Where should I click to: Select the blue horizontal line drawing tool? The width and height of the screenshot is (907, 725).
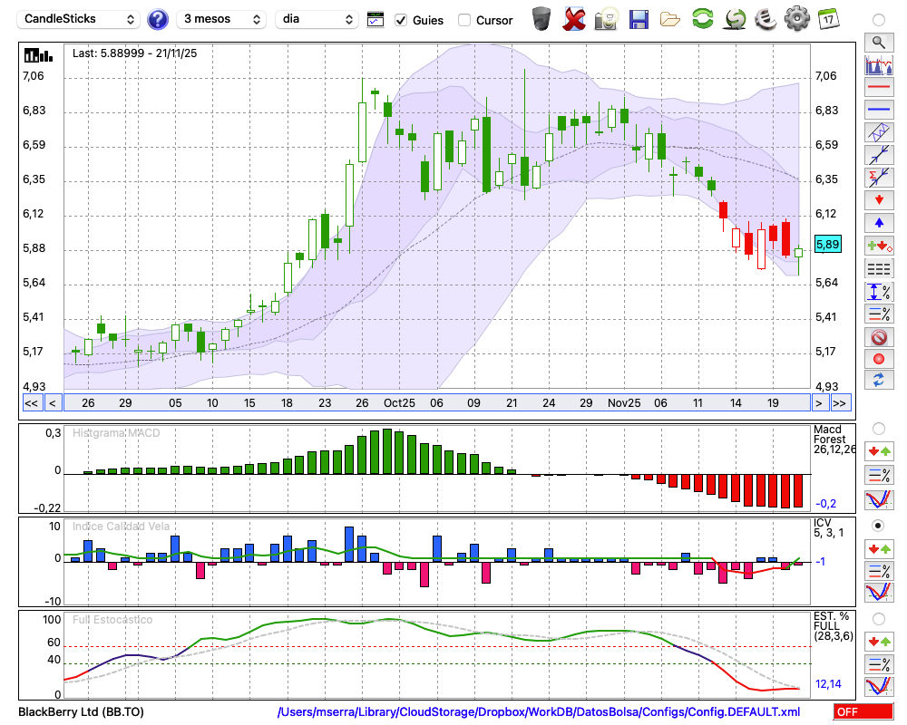click(x=878, y=110)
